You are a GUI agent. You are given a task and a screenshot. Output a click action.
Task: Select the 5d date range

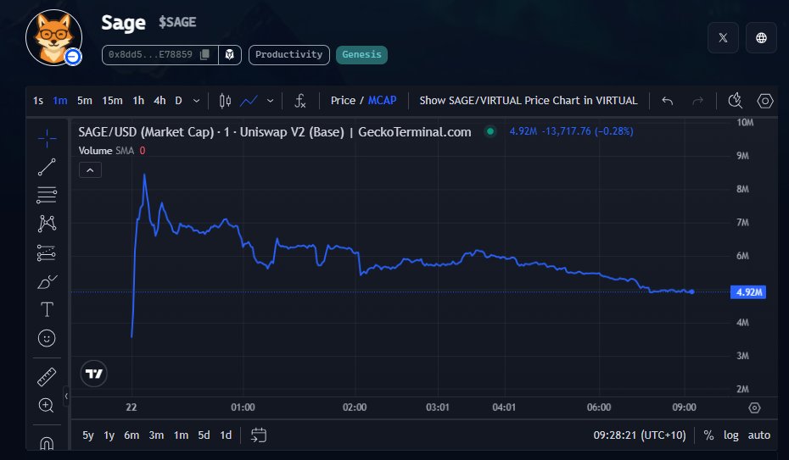pos(204,435)
